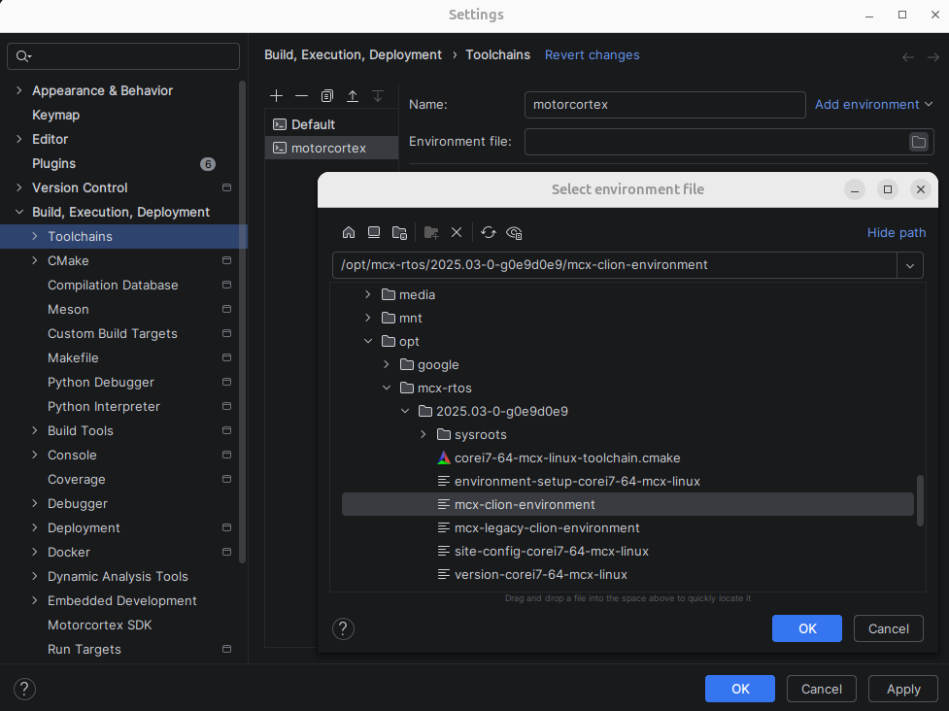Image resolution: width=949 pixels, height=711 pixels.
Task: Click Revert changes link
Action: 592,55
